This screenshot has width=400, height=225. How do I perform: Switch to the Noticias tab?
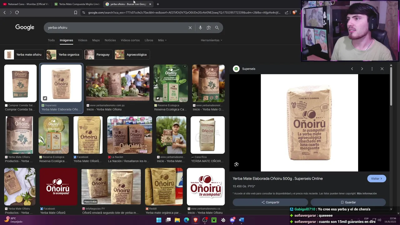coord(110,40)
